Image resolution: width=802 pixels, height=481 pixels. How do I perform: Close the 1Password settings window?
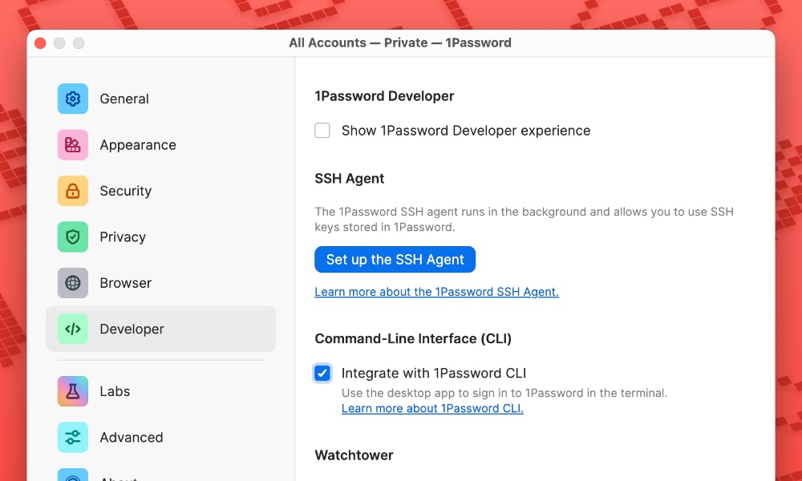[40, 43]
